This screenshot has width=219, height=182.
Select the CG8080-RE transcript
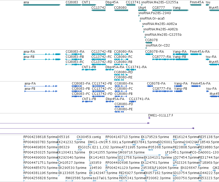119,80
